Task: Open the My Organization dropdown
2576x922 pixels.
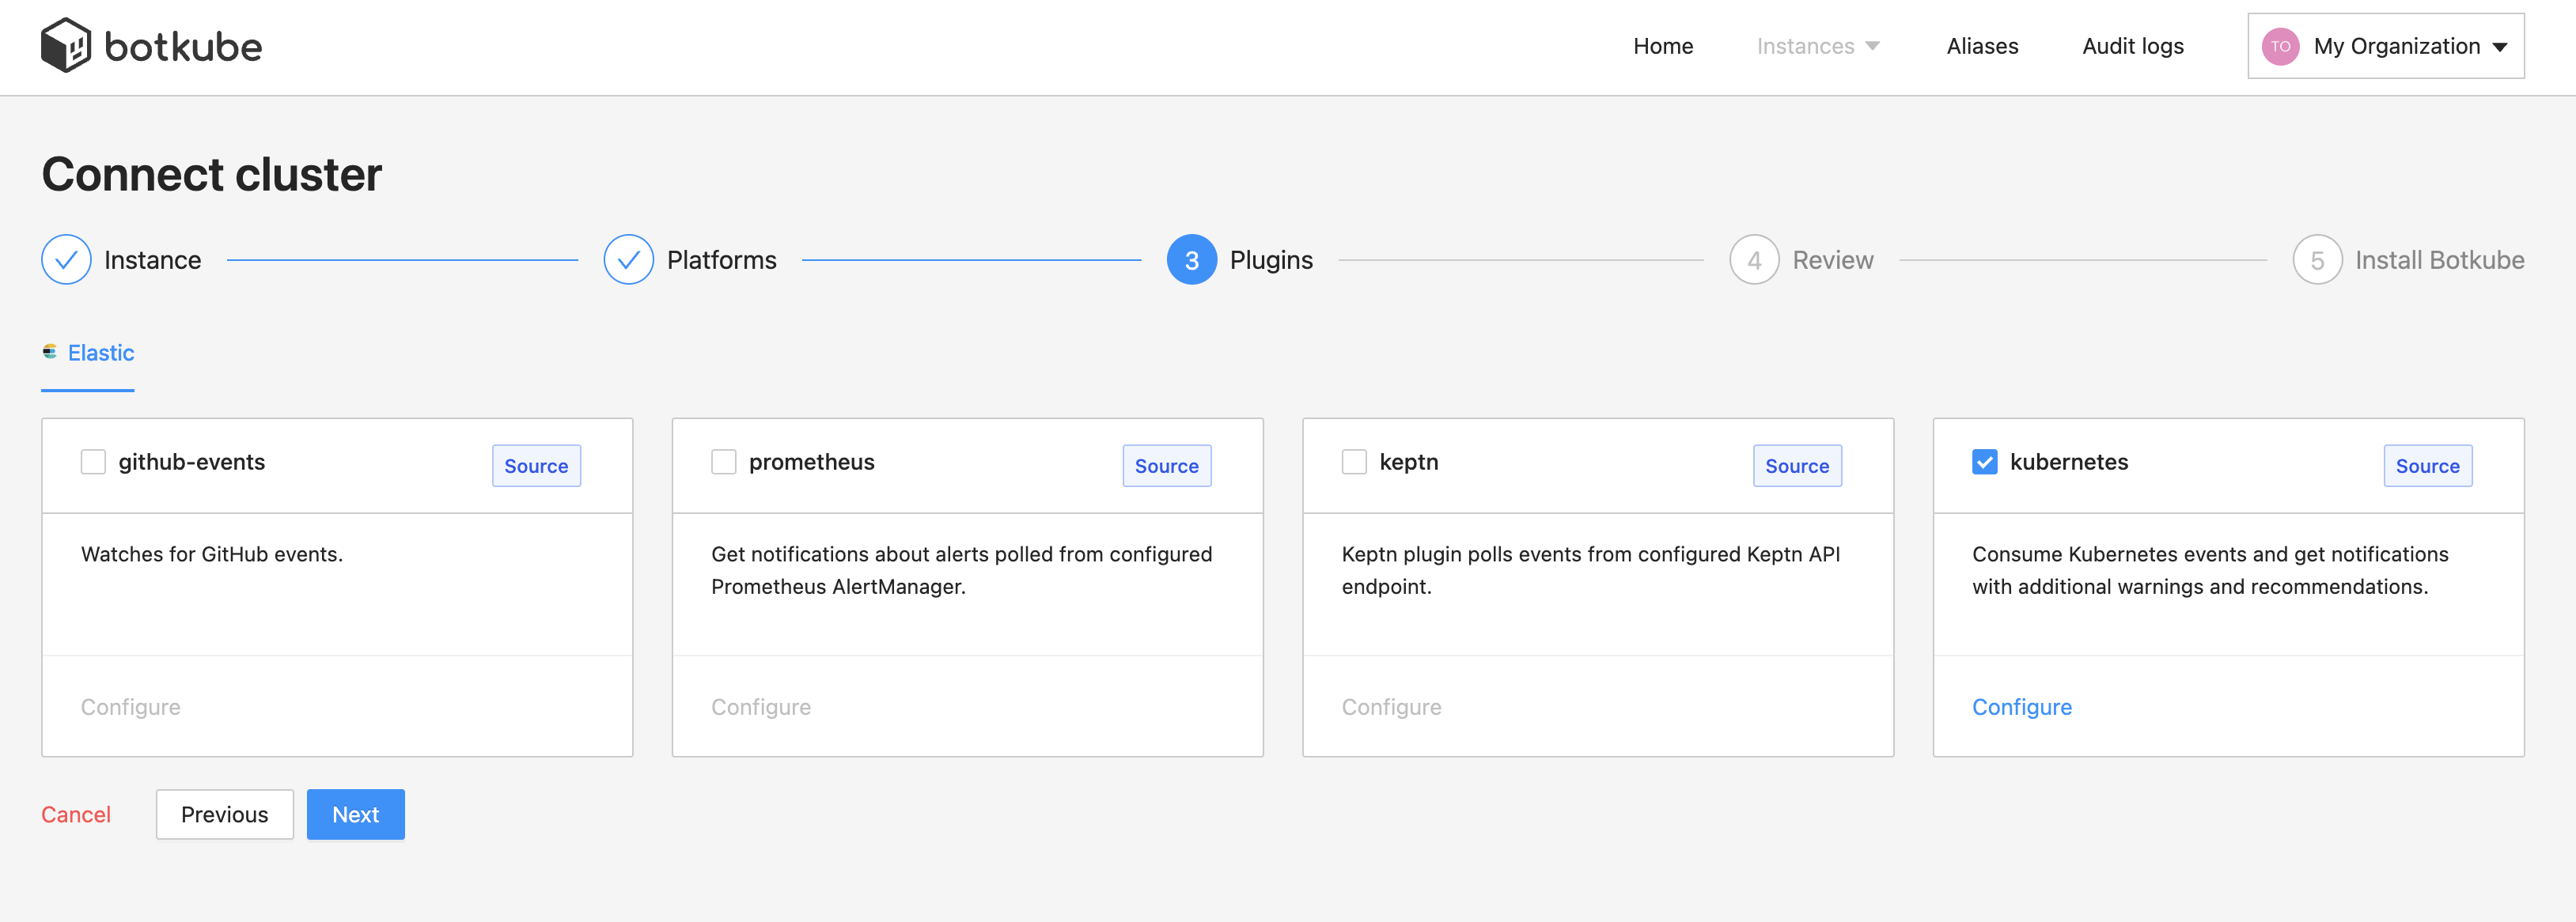Action: point(2386,46)
